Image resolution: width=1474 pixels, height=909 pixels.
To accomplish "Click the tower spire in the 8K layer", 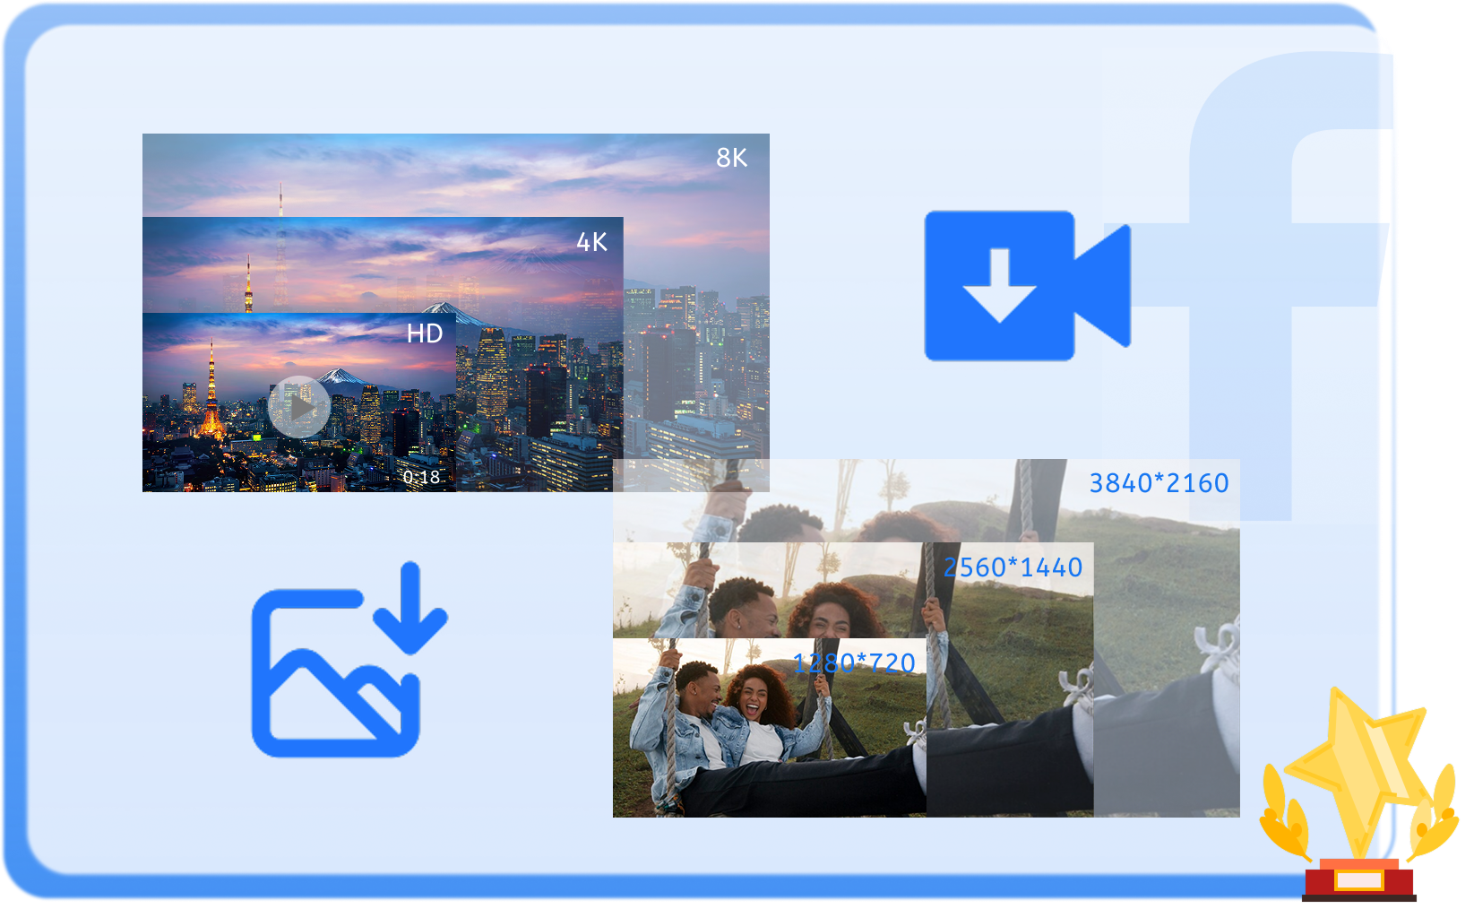I will pyautogui.click(x=280, y=199).
